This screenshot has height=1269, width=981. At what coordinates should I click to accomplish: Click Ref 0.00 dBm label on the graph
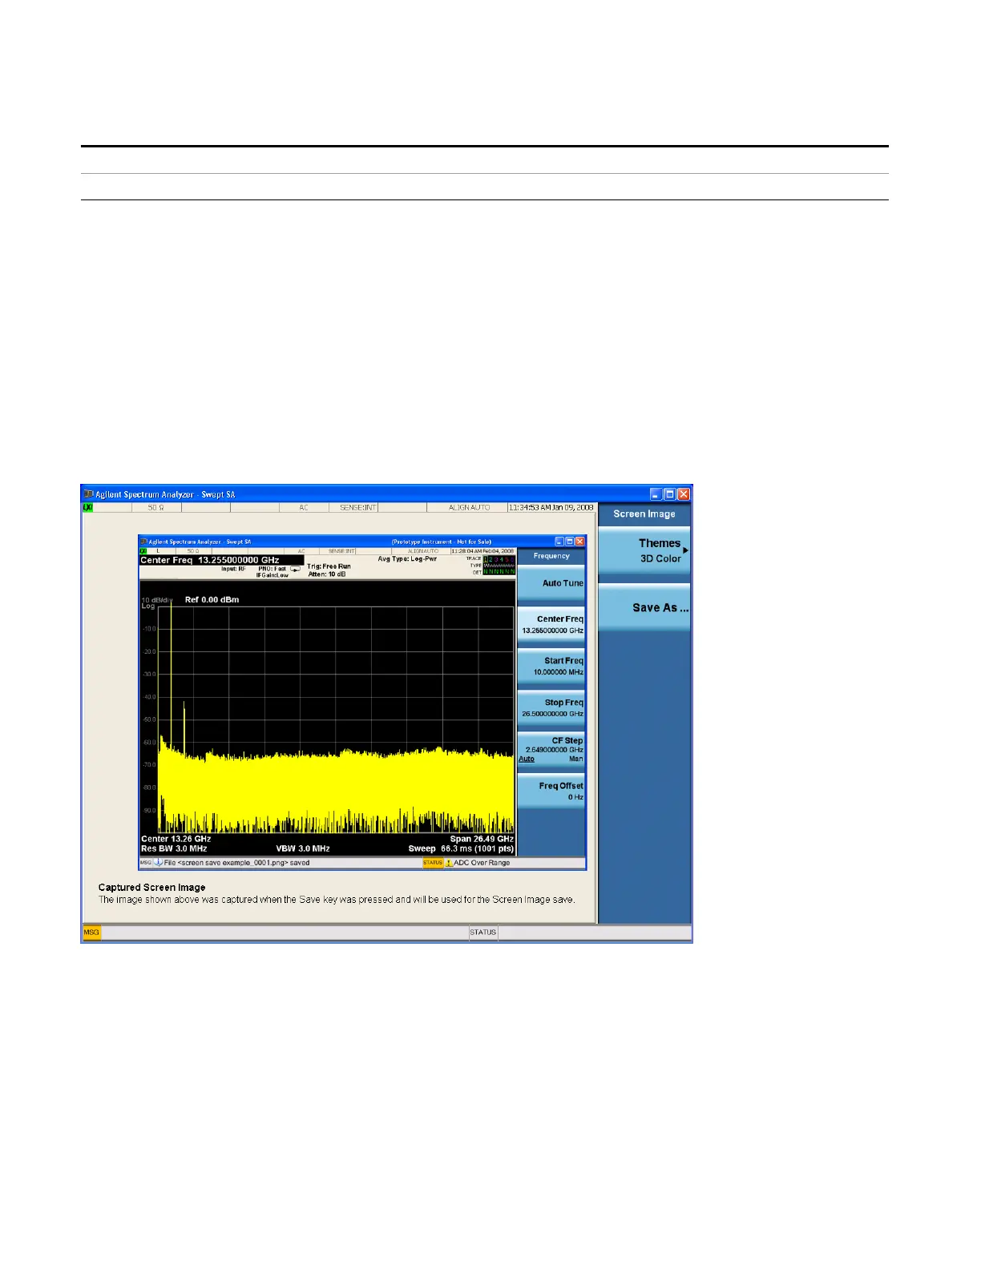pyautogui.click(x=212, y=599)
